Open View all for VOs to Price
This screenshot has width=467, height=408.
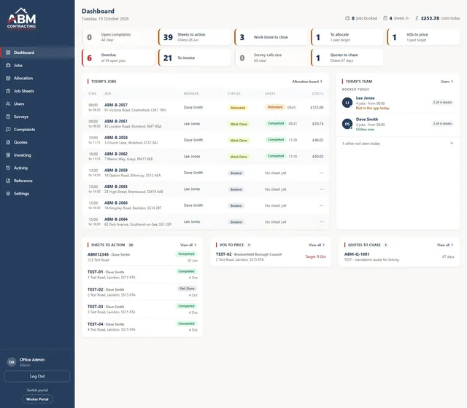317,245
